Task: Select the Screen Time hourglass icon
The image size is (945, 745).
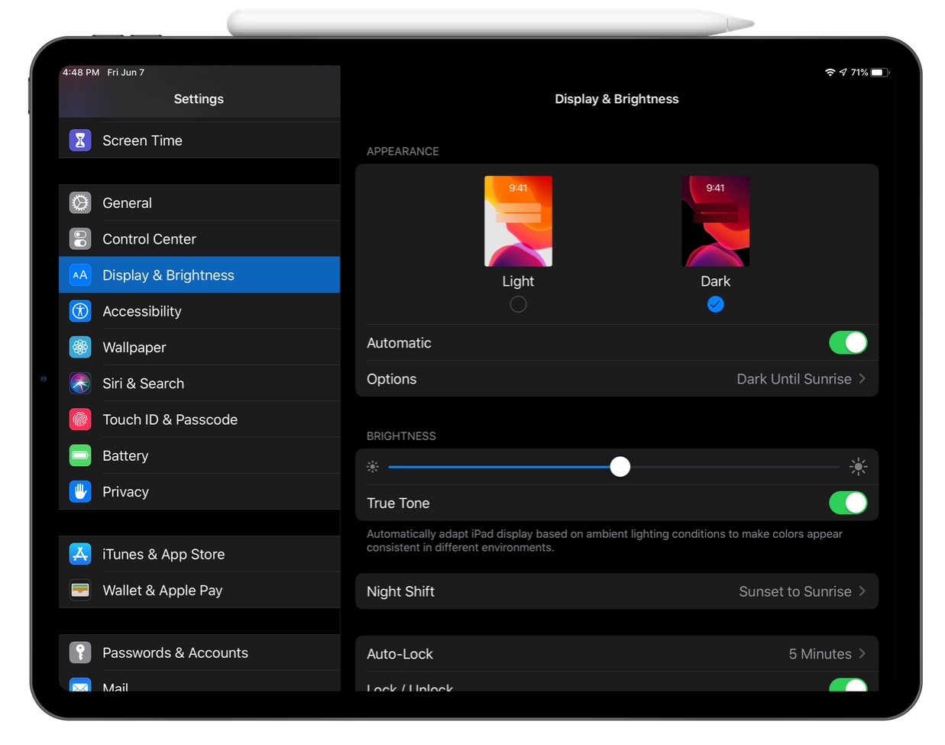Action: pyautogui.click(x=80, y=140)
